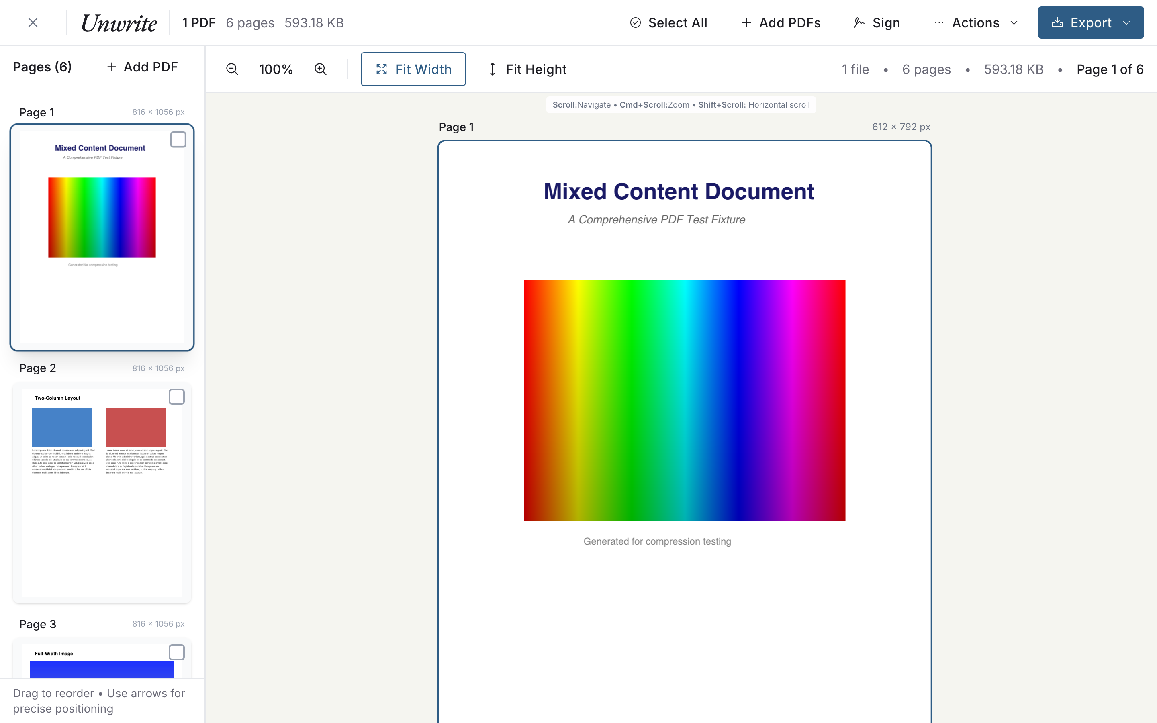
Task: Click Add PDF in Pages sidebar
Action: [143, 67]
